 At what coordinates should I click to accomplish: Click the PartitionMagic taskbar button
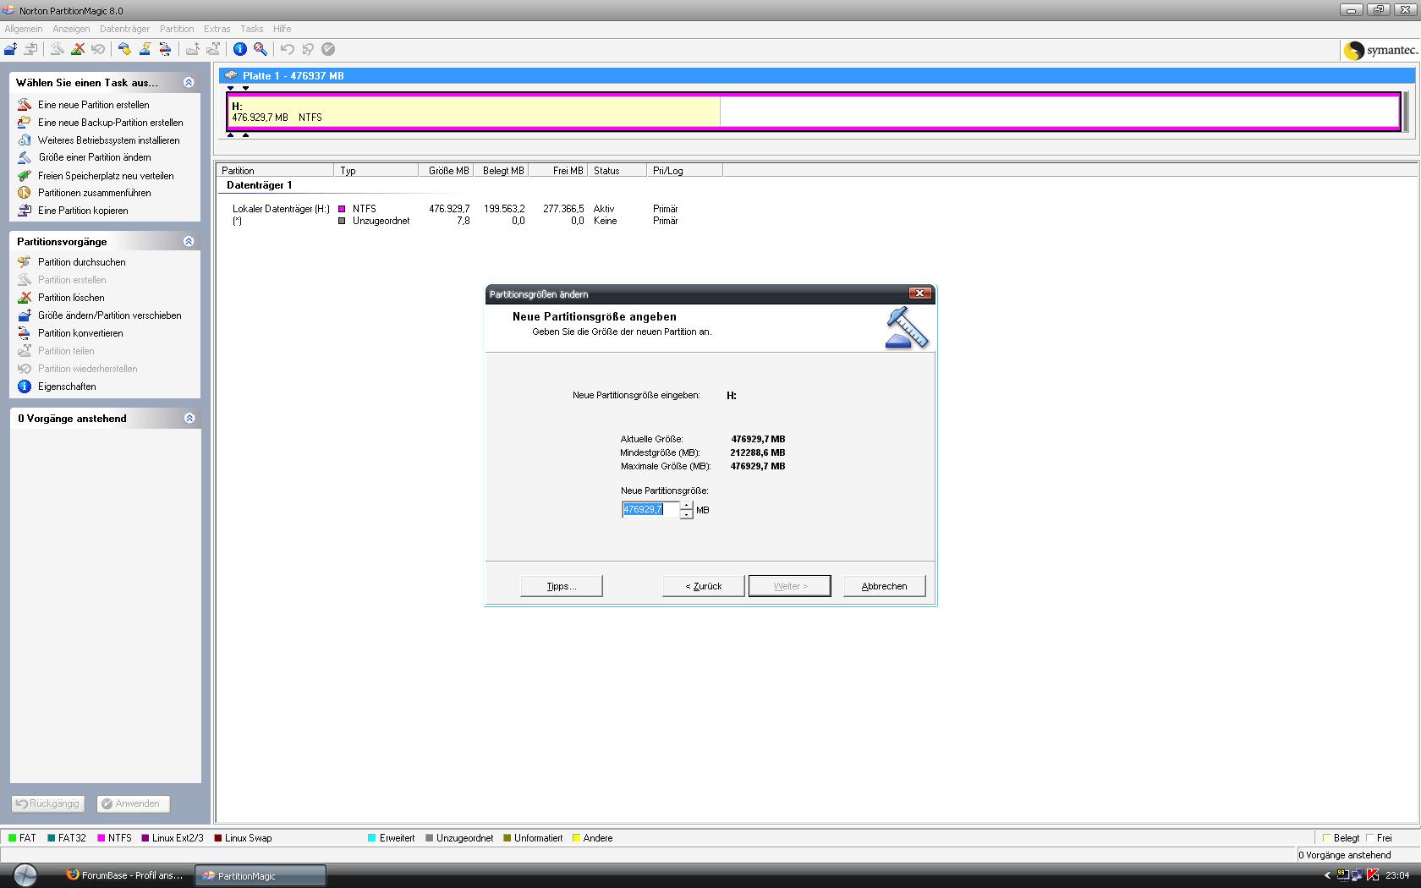[261, 875]
